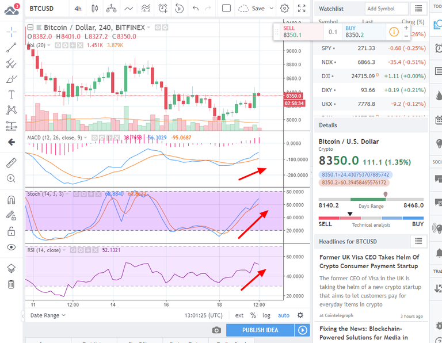Toggle visibility of the Vol (20) indicator

pyautogui.click(x=58, y=45)
